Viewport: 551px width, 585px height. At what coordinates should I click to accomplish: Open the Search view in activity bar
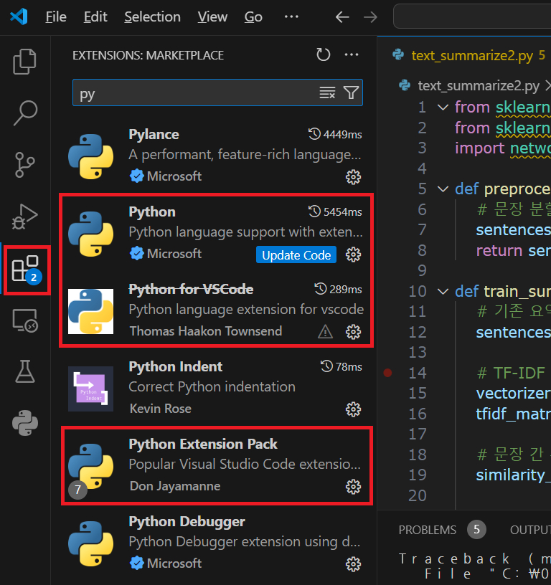click(24, 113)
